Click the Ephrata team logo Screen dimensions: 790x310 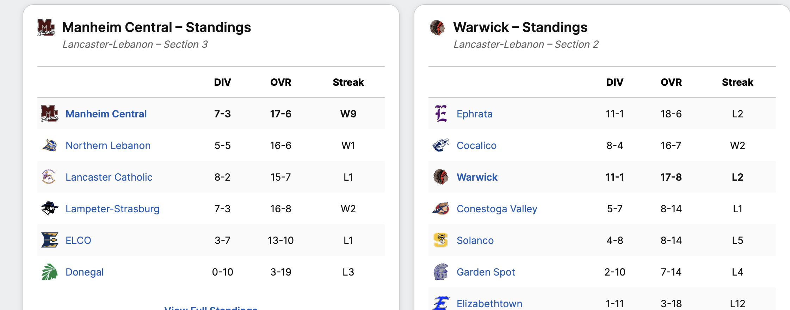coord(440,114)
